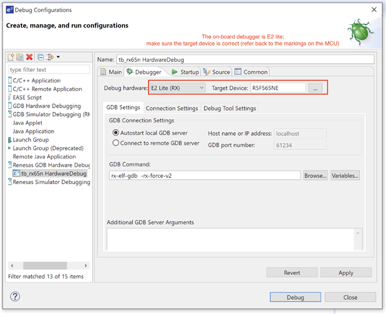Viewport: 386px width, 314px height.
Task: Select the tb_rx65n HardwareDebug configuration
Action: (52, 173)
